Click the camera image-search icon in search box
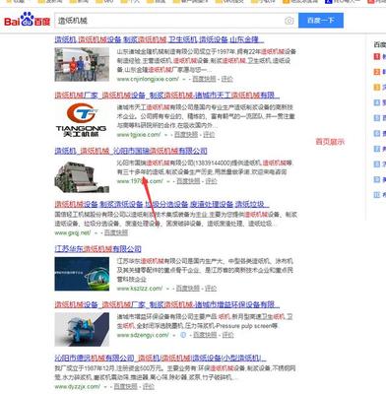Screen dimensions: 386x394 pos(289,21)
